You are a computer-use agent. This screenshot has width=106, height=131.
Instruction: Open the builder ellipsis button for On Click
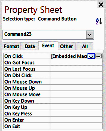99,56
